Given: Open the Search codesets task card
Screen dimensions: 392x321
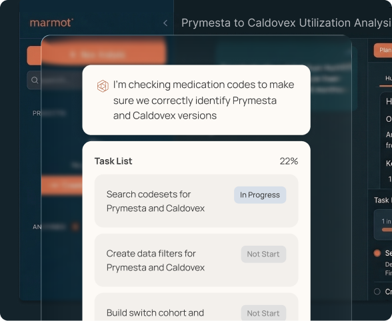Looking at the screenshot, I should [196, 201].
